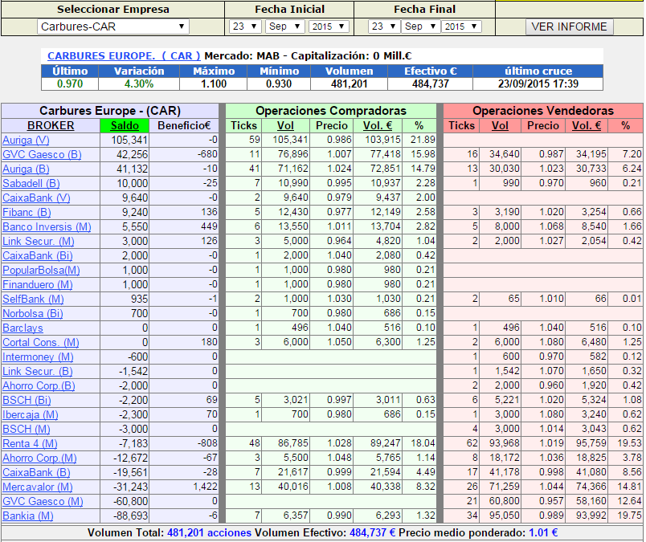Sort by the green Saldo header
646x542 pixels.
coord(125,125)
